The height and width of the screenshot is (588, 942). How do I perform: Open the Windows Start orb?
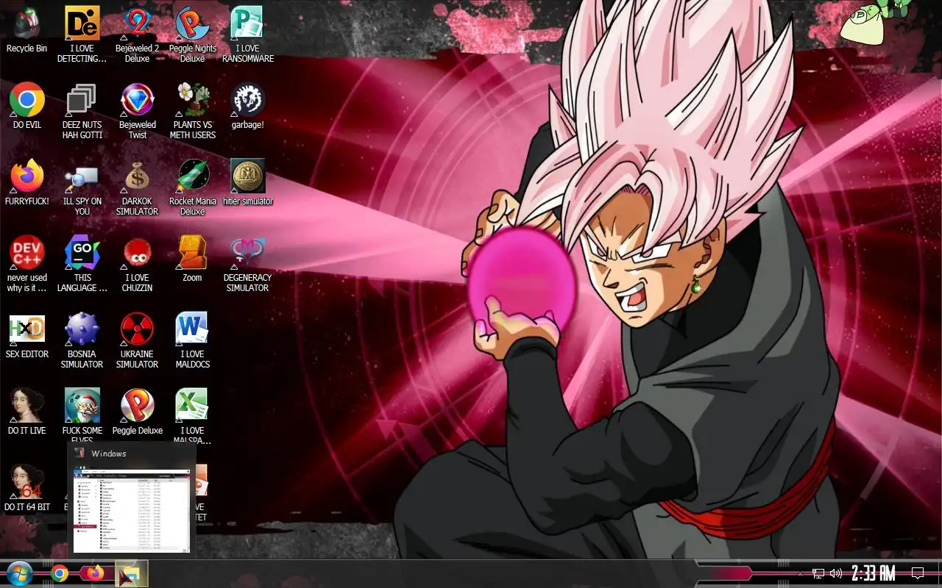pyautogui.click(x=20, y=573)
